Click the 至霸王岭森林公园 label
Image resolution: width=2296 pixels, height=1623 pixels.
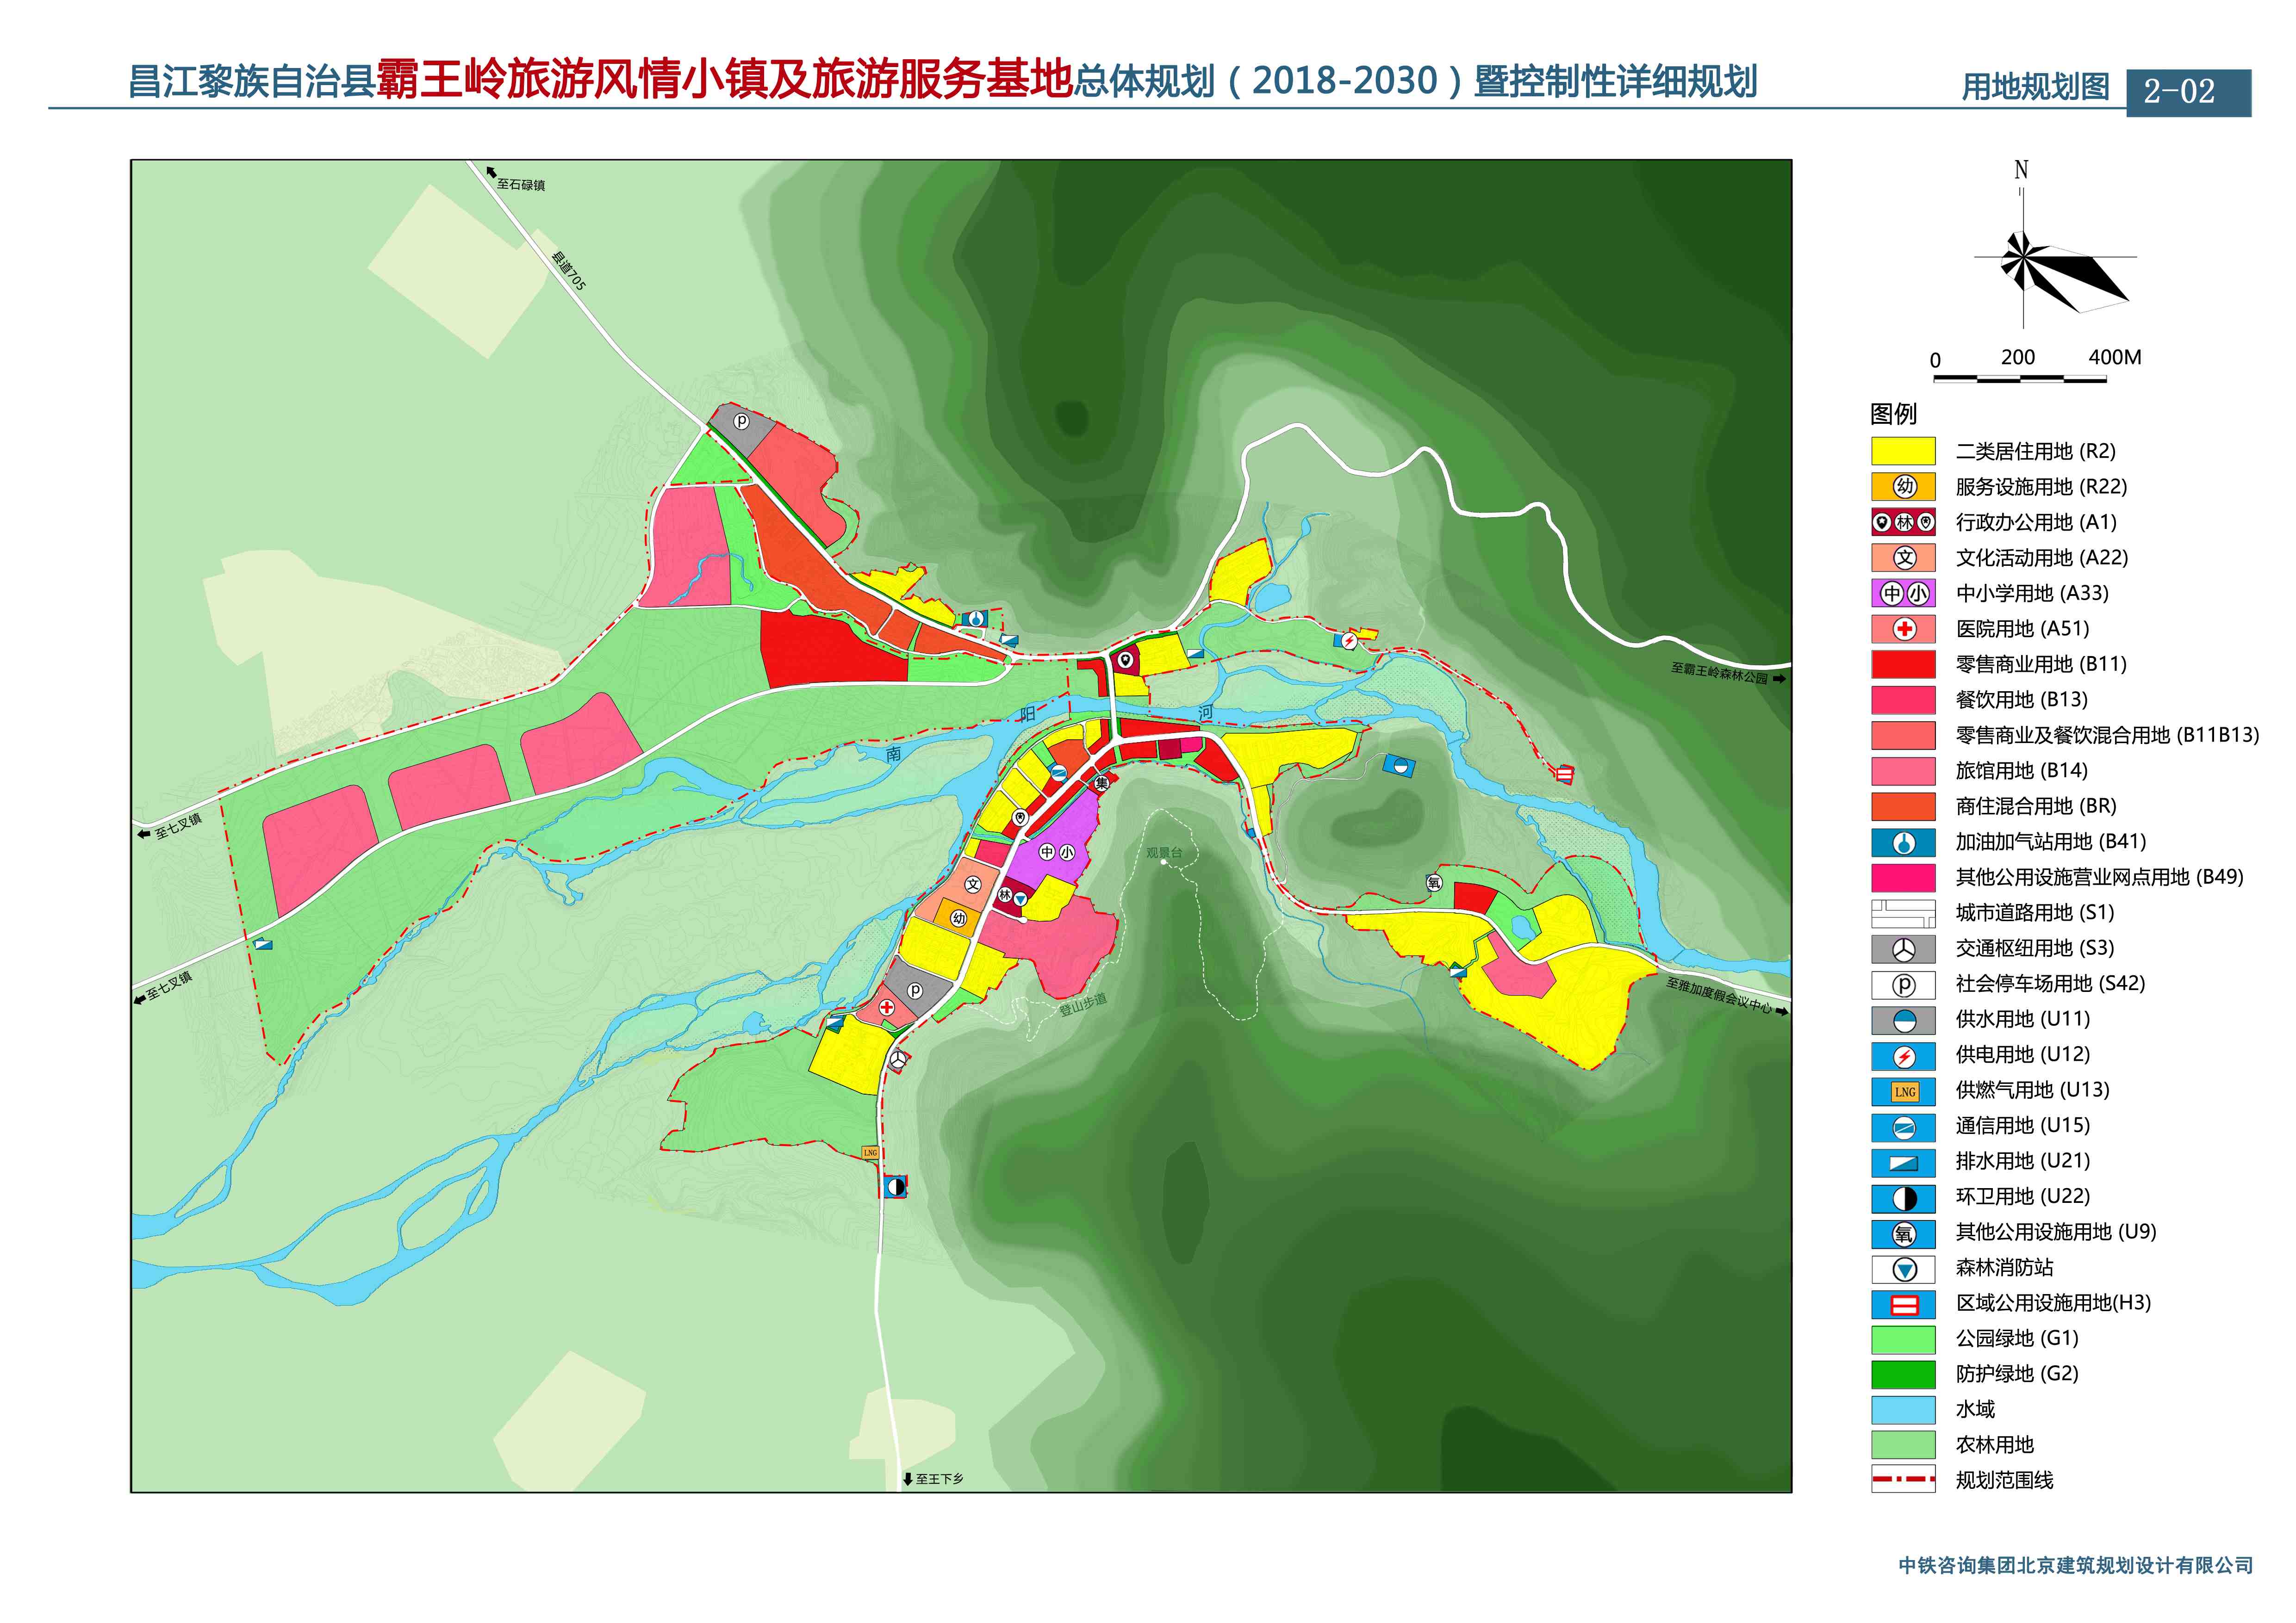(x=1720, y=673)
